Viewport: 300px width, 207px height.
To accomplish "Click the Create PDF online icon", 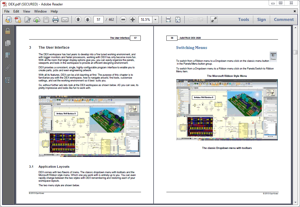I will coord(18,20).
